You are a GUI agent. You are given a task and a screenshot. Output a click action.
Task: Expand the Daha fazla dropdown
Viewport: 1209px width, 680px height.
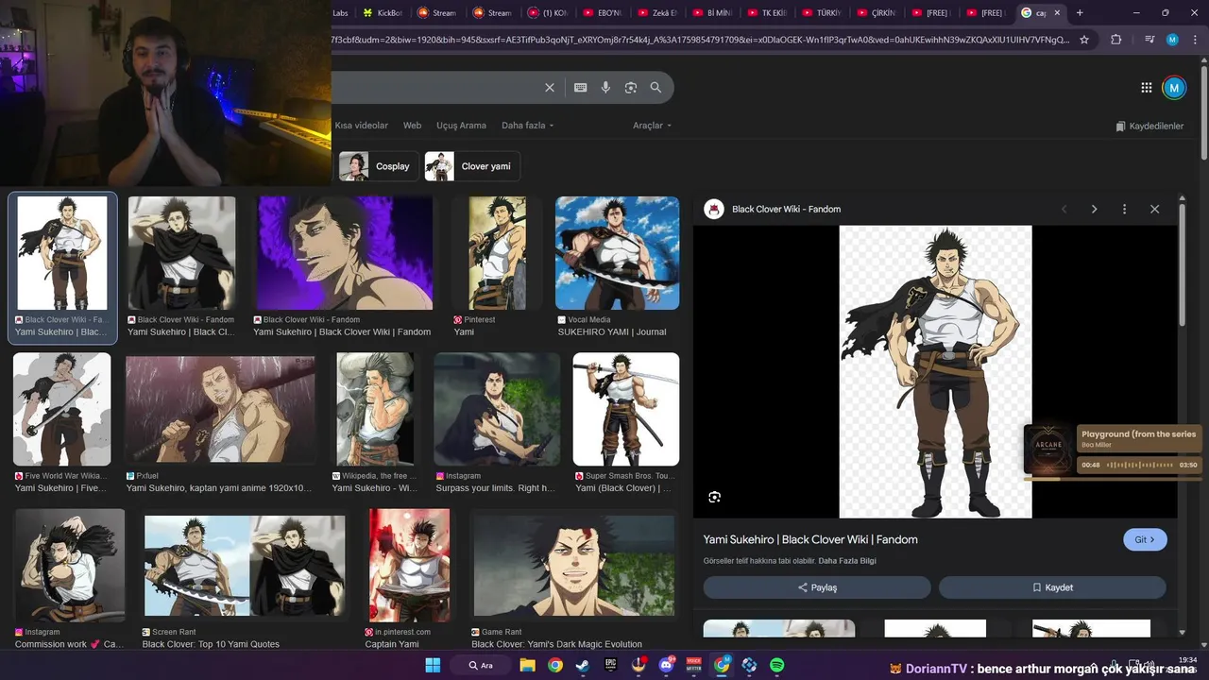tap(527, 126)
